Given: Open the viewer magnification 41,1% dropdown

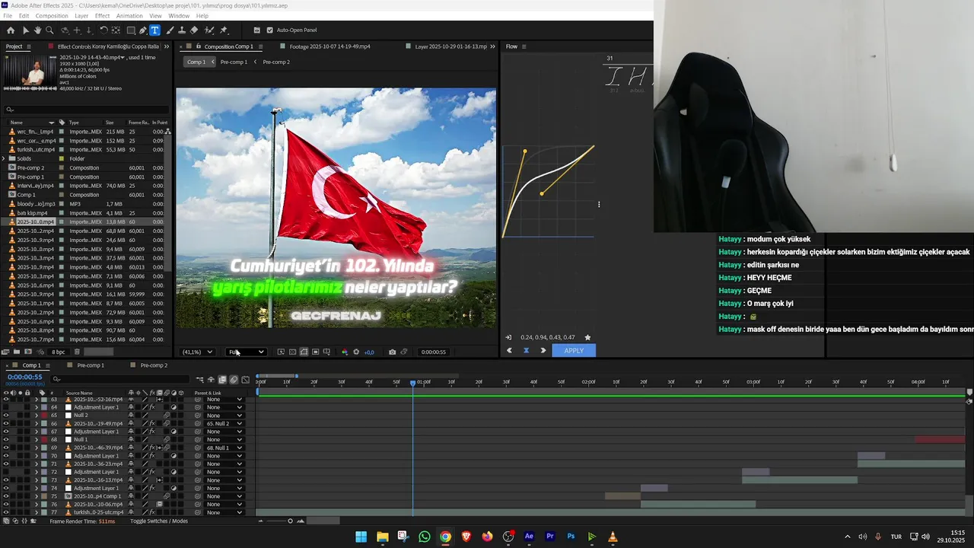Looking at the screenshot, I should pyautogui.click(x=197, y=352).
